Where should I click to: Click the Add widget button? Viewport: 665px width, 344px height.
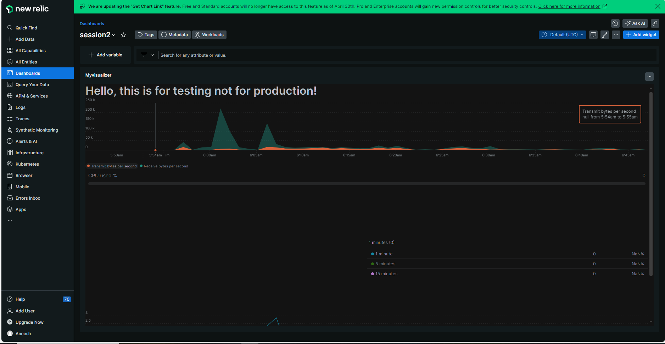tap(641, 35)
